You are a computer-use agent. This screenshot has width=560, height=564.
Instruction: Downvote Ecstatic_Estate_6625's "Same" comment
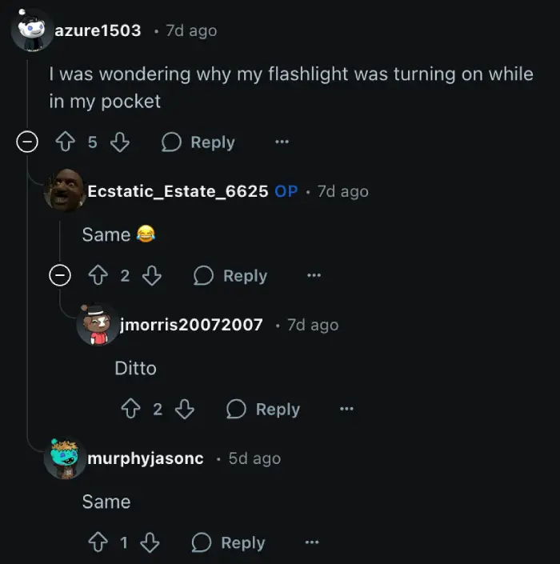coord(152,275)
